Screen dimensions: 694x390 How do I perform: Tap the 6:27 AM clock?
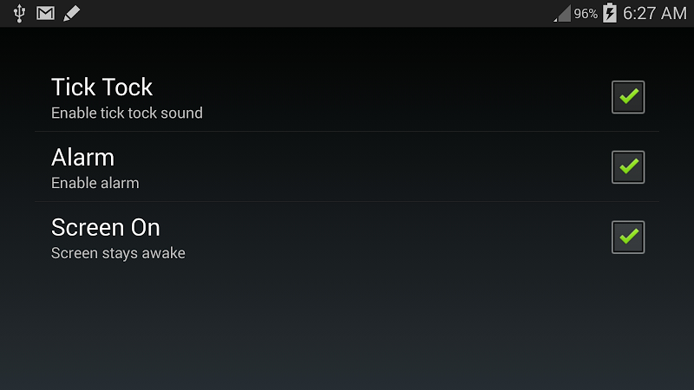coord(655,13)
